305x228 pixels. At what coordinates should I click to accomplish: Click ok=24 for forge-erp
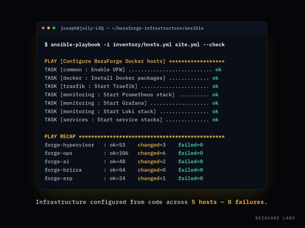click(x=117, y=178)
